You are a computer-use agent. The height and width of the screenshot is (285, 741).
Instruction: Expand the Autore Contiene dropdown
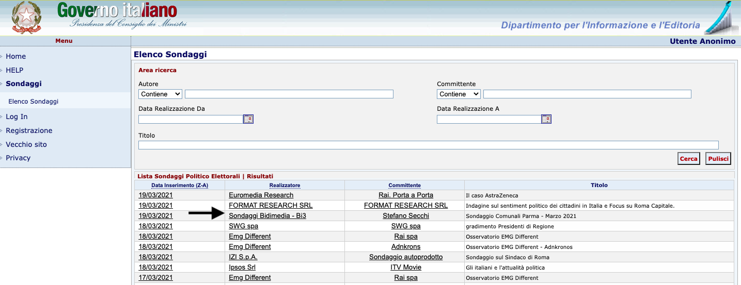pos(161,94)
